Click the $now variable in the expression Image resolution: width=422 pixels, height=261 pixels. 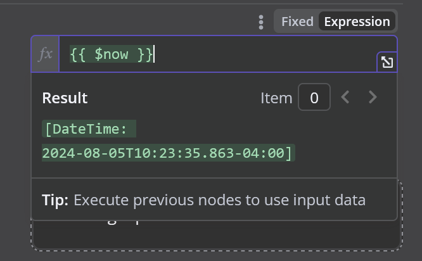(x=112, y=54)
